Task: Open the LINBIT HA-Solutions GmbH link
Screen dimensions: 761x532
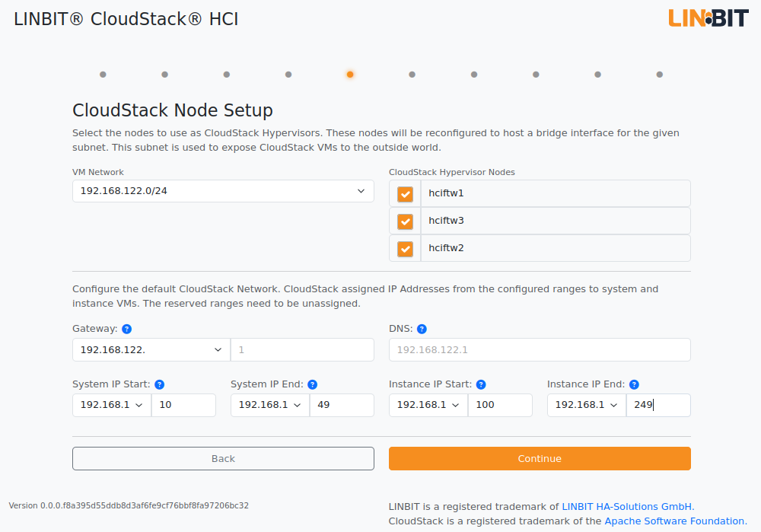Action: (x=628, y=507)
